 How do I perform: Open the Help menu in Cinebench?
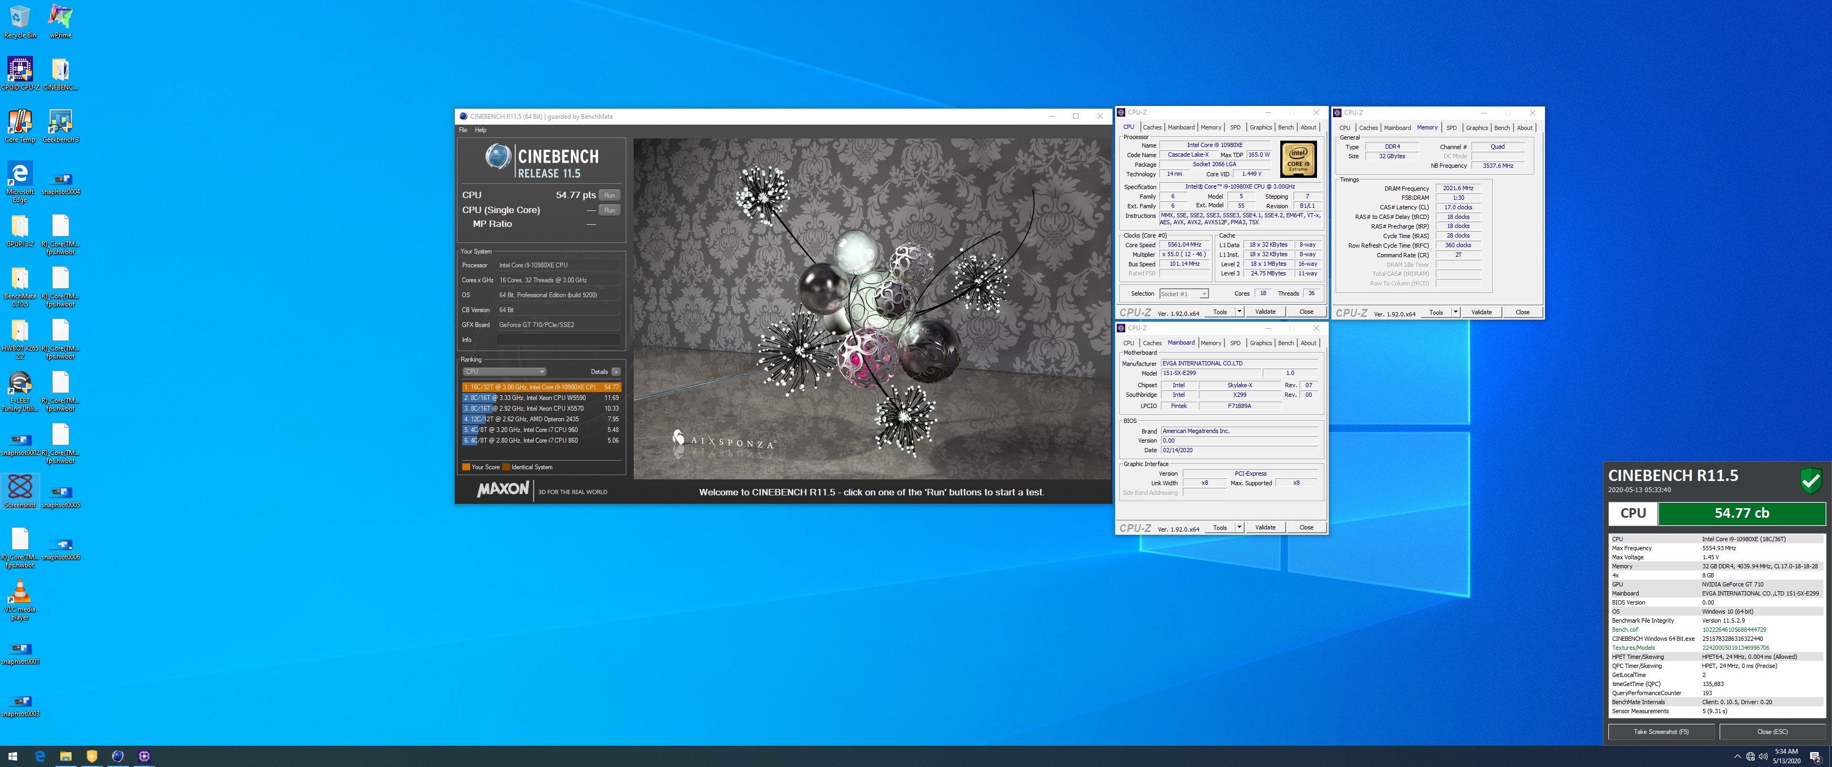click(481, 130)
